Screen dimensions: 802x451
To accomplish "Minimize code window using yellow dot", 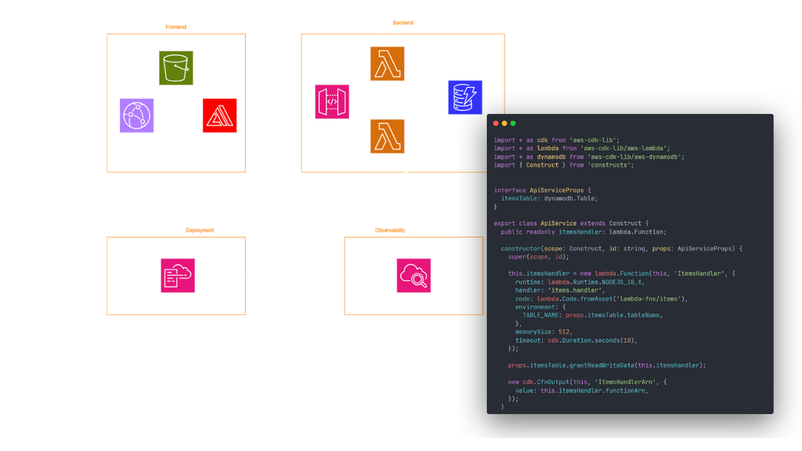I will tap(504, 123).
